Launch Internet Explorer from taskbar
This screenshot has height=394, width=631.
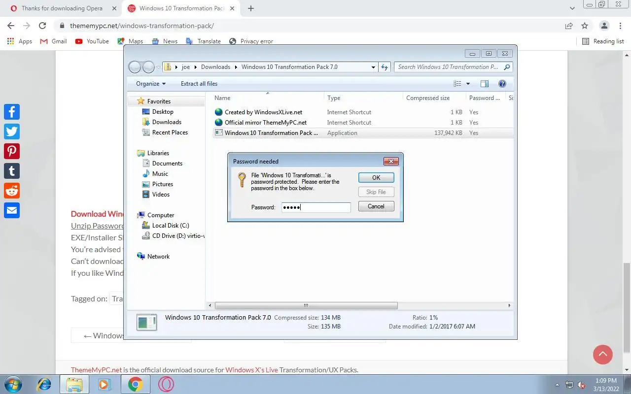click(44, 384)
